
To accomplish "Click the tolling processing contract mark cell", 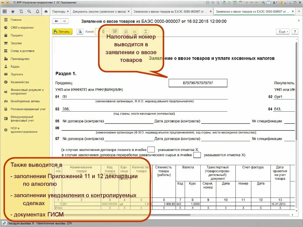I will (197, 155).
